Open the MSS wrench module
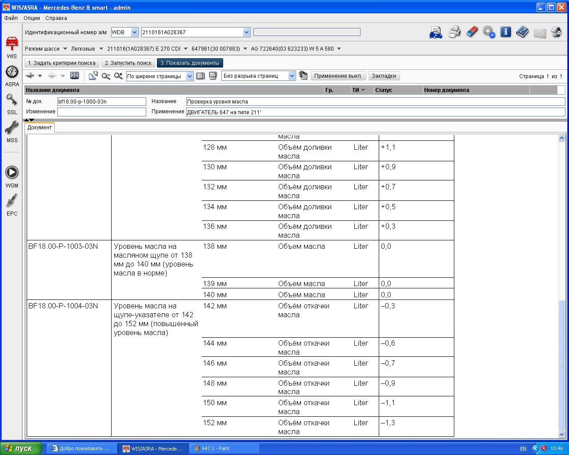 [12, 132]
